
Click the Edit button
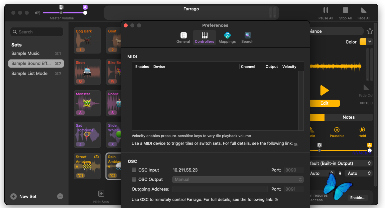click(x=325, y=103)
